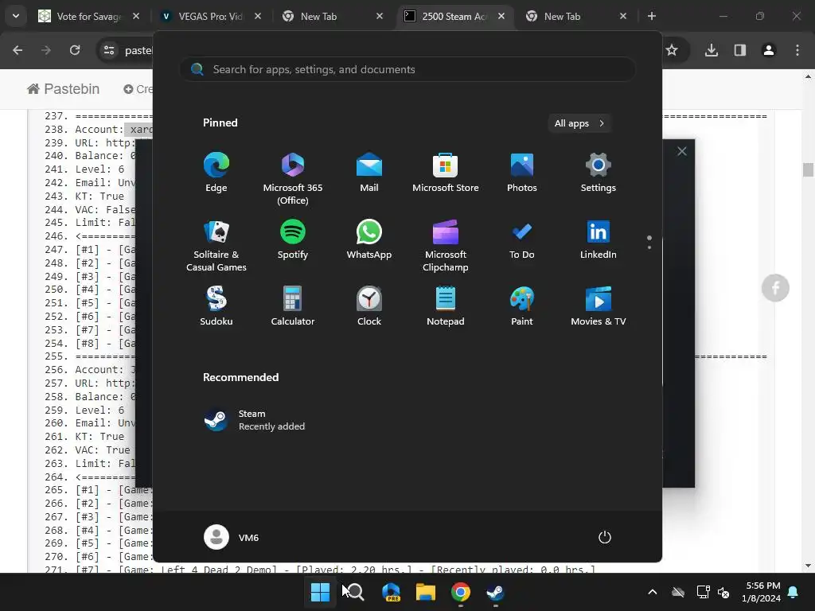This screenshot has width=815, height=611.
Task: Click the muted volume tray icon
Action: pyautogui.click(x=723, y=592)
